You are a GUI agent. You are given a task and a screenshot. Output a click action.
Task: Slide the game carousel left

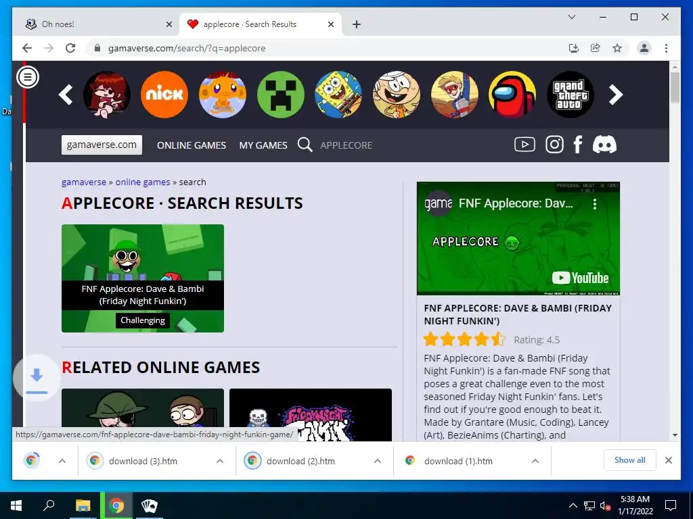(x=66, y=95)
